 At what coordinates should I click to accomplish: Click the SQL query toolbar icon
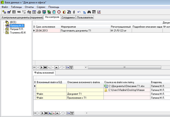coord(19,12)
